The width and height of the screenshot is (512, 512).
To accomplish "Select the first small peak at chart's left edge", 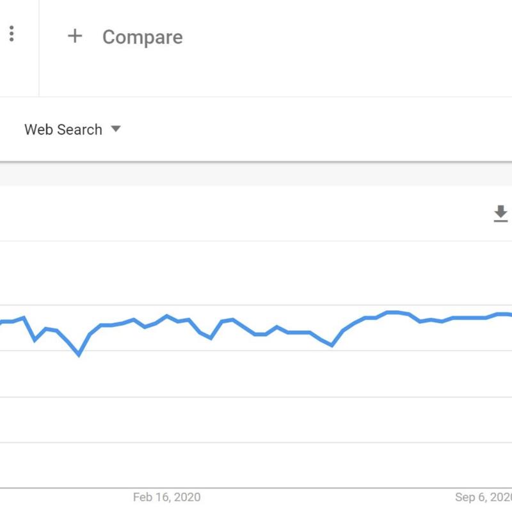I will [24, 317].
